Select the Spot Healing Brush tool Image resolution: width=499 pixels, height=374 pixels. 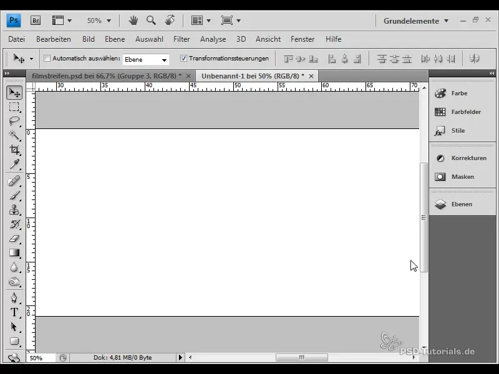click(14, 181)
